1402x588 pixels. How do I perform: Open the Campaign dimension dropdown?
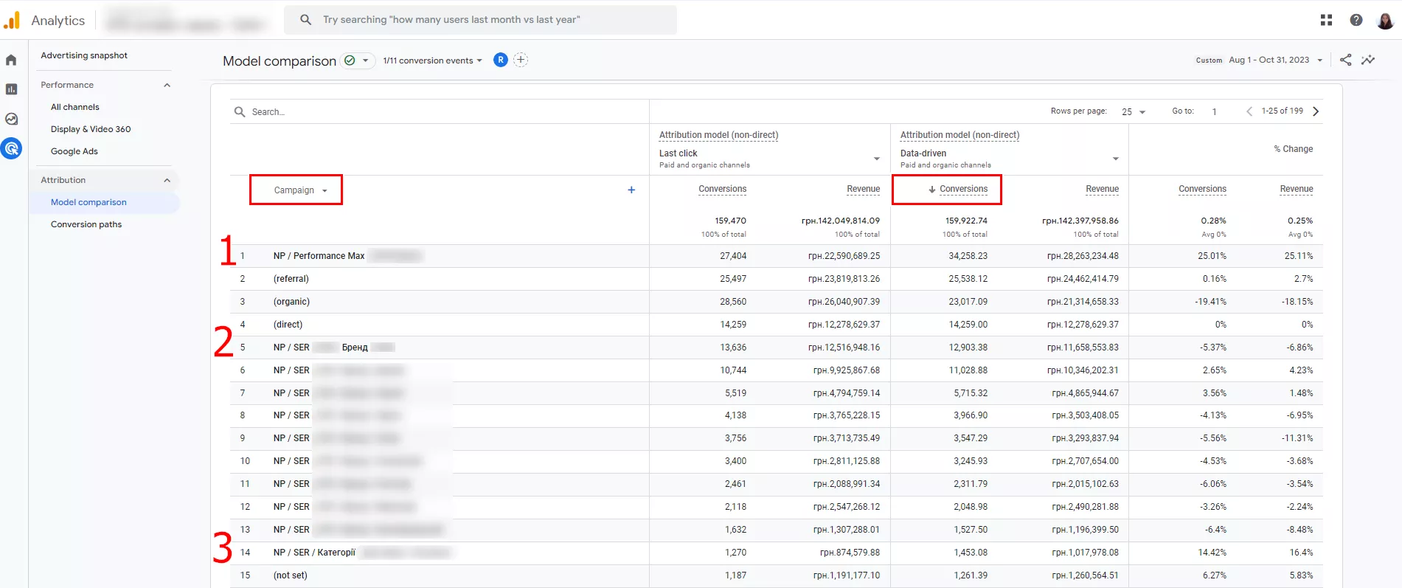point(300,190)
